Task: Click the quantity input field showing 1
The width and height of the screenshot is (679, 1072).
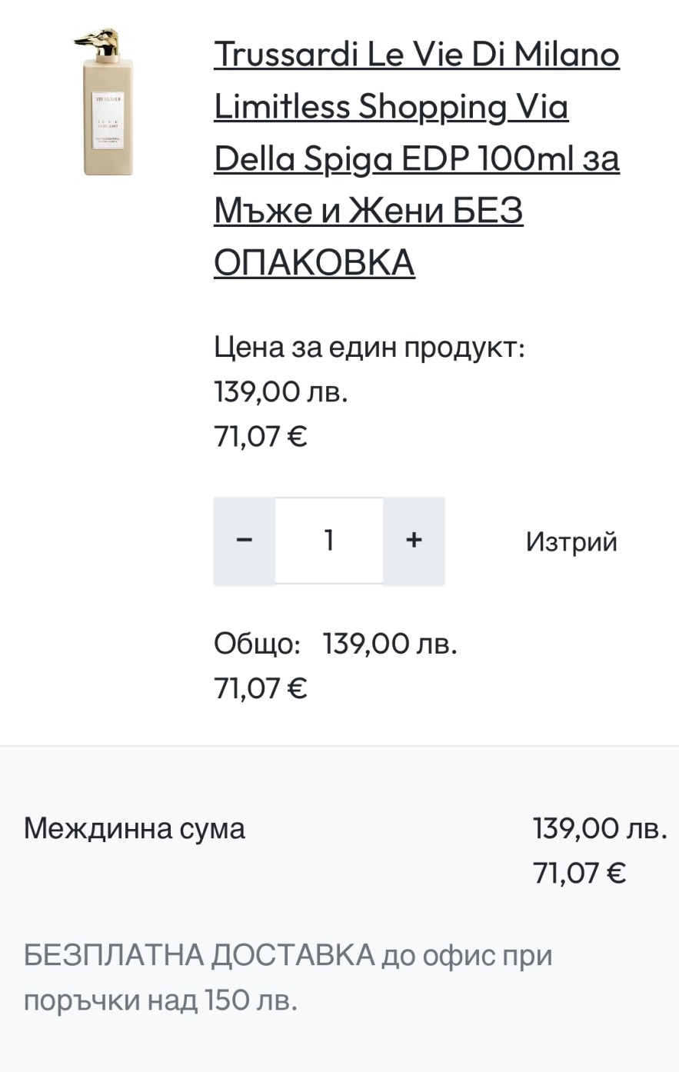Action: [329, 541]
